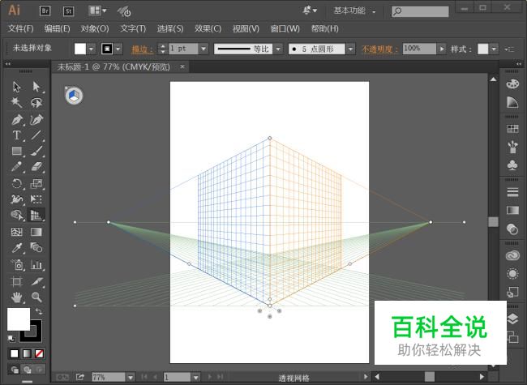The image size is (527, 385).
Task: Set paint to None (red slash)
Action: pos(40,353)
